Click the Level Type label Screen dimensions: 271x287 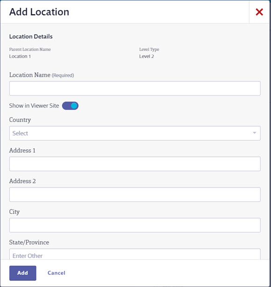149,50
